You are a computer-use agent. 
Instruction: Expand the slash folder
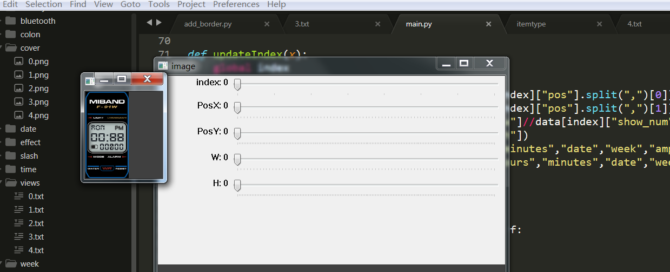coord(29,156)
